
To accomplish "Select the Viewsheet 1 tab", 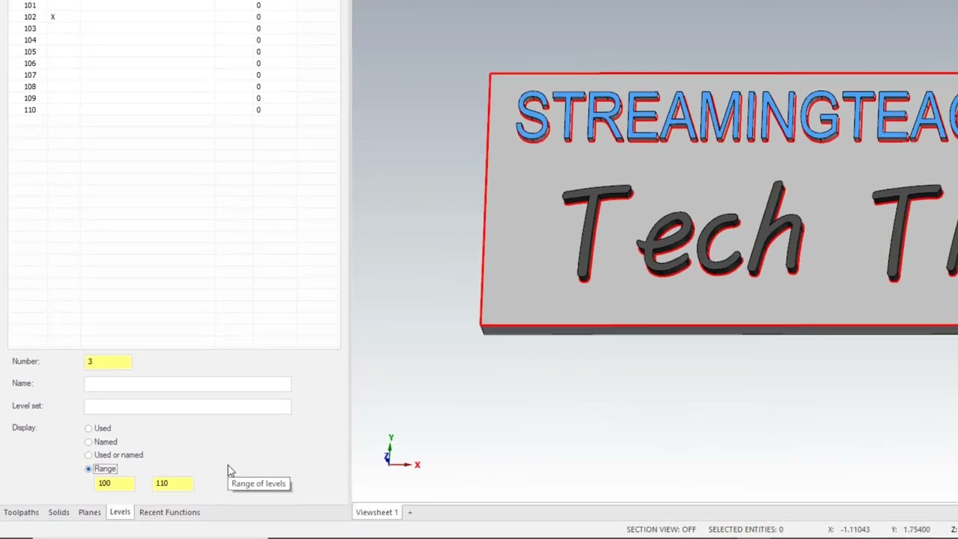I will click(x=376, y=512).
